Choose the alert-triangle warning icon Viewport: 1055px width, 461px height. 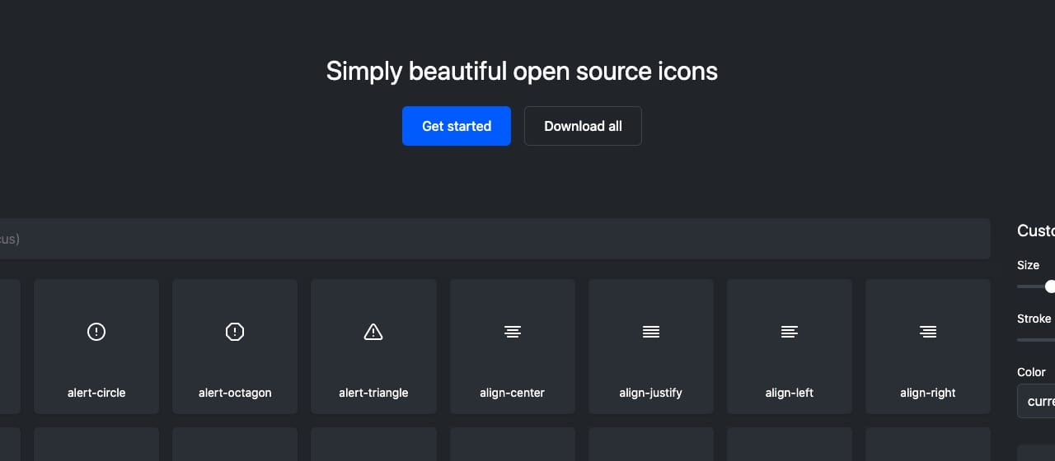coord(373,332)
